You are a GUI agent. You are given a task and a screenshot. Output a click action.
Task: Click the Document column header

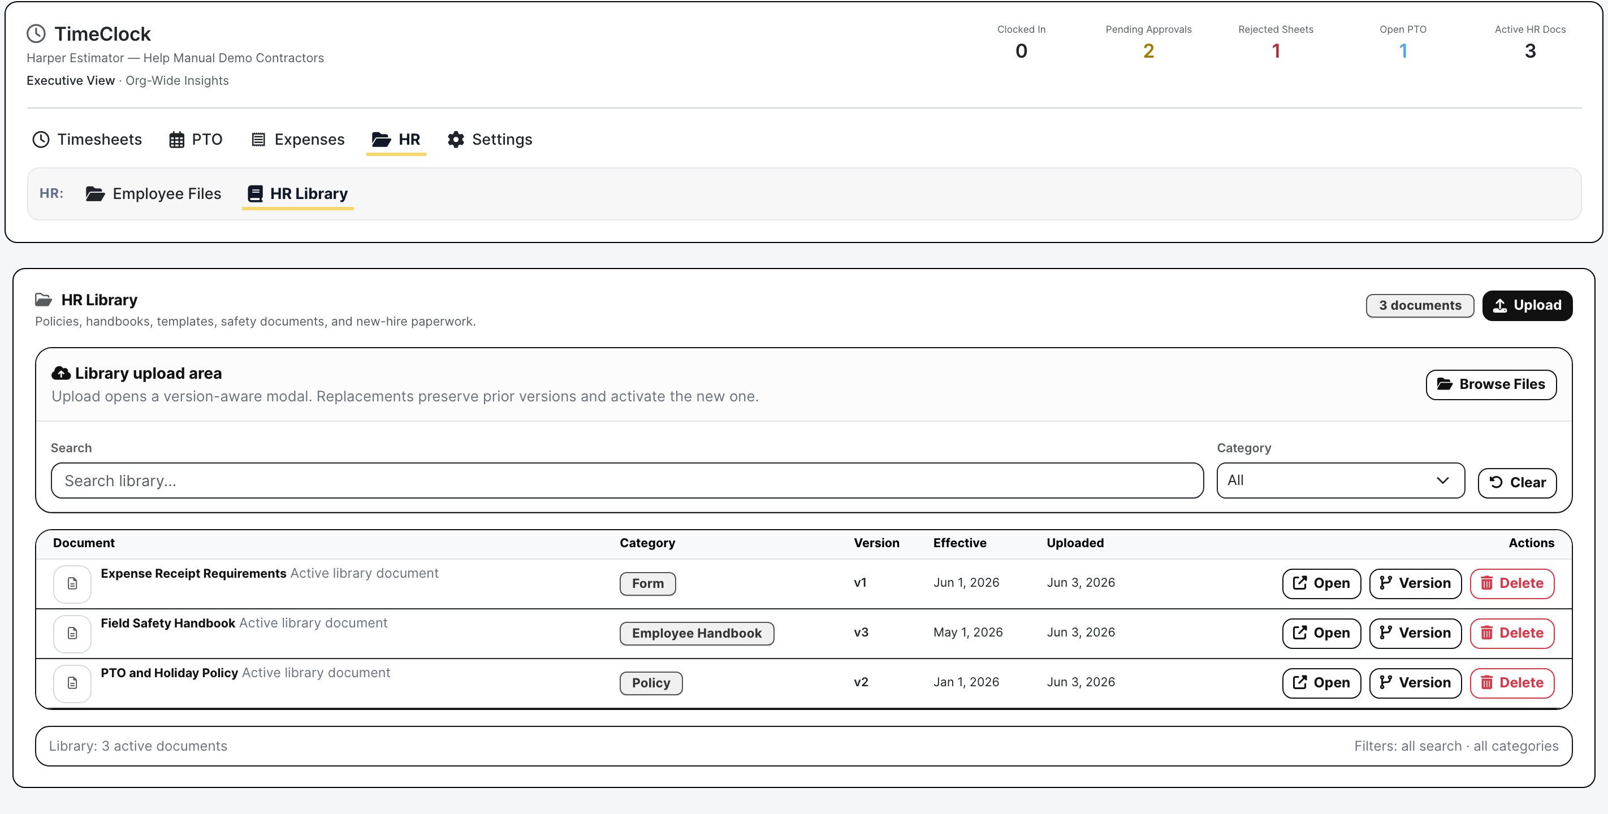coord(84,543)
